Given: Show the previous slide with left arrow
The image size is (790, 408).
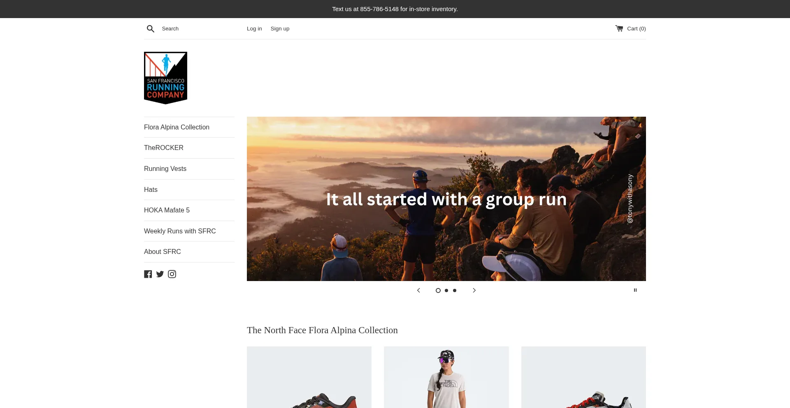Looking at the screenshot, I should coord(418,290).
